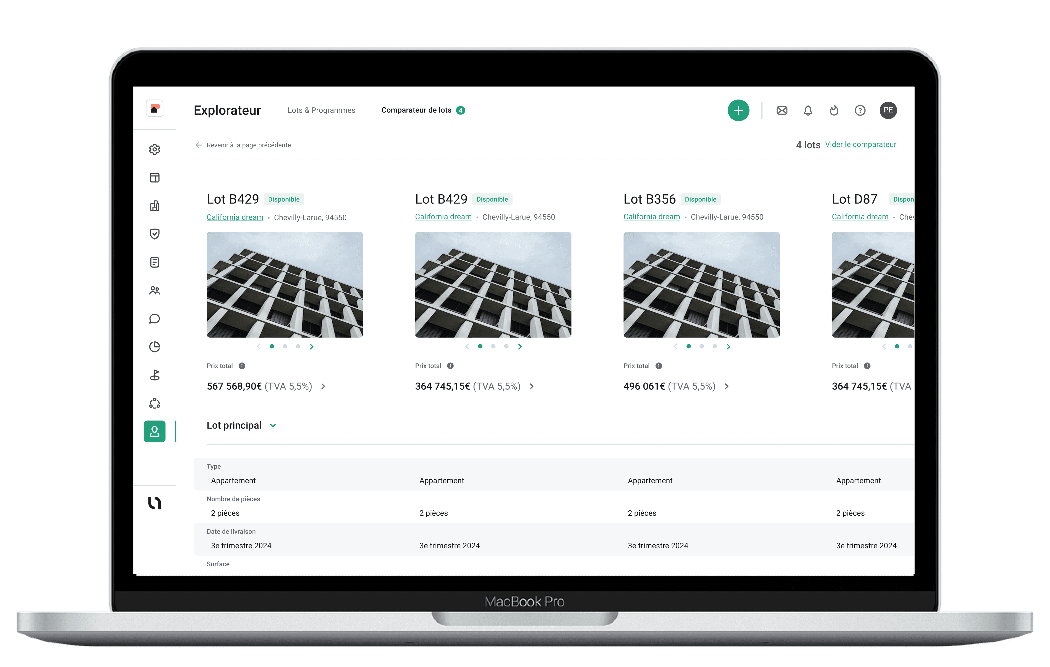The width and height of the screenshot is (1050, 667).
Task: Open settings gear in sidebar
Action: 154,149
